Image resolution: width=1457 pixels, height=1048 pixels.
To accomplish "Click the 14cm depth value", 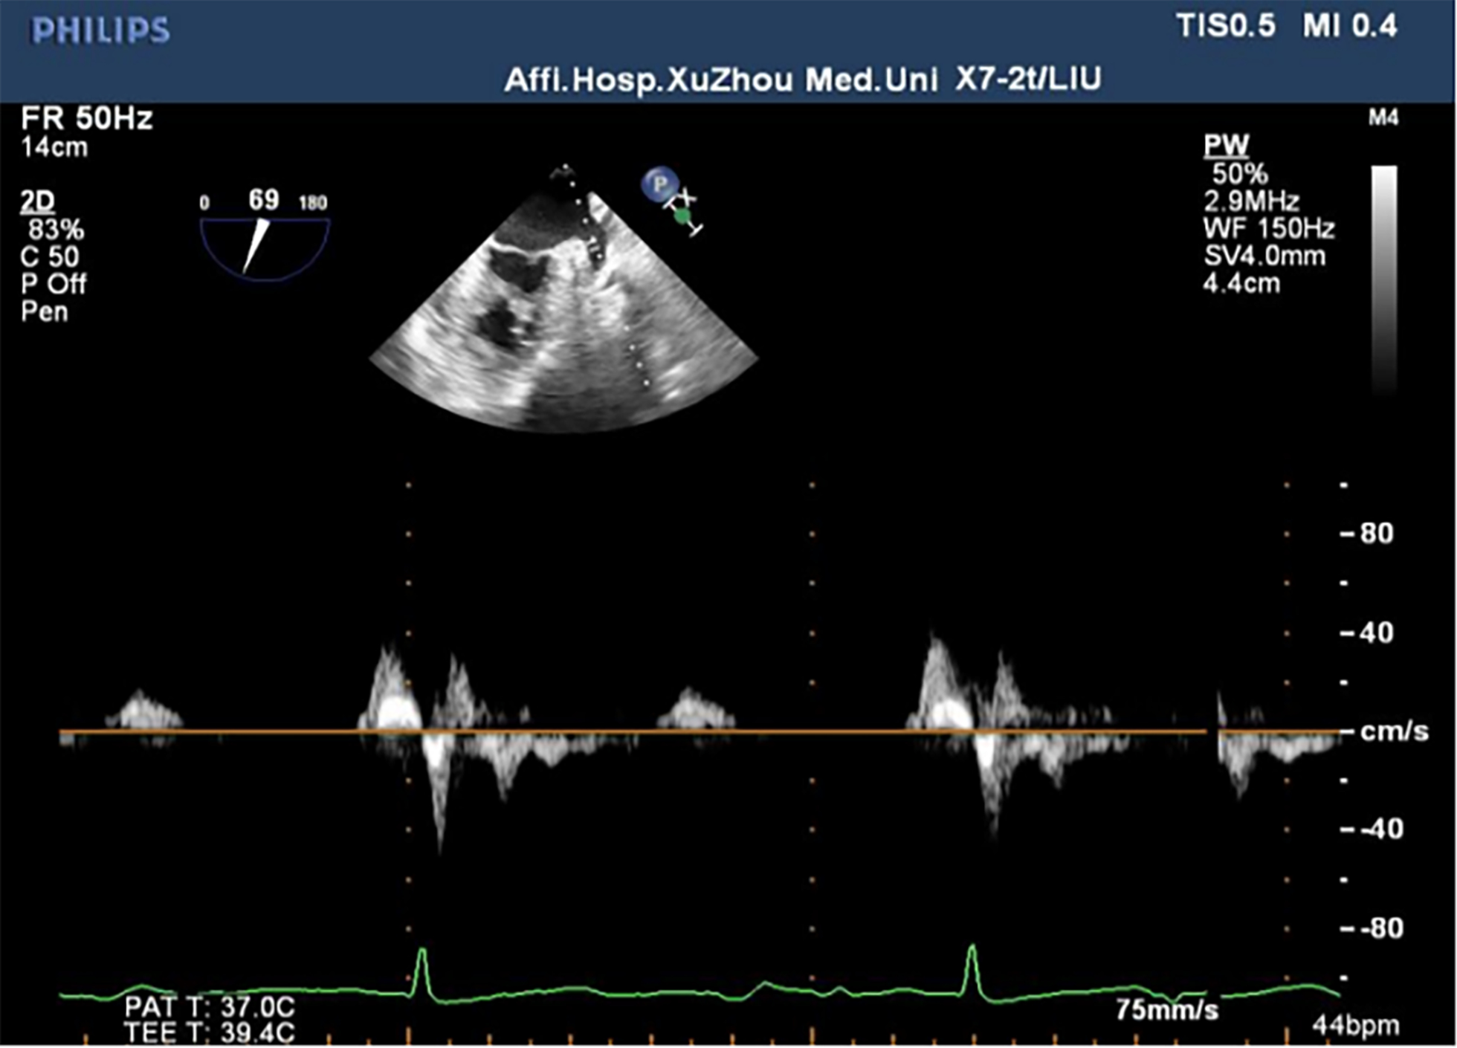I will click(54, 147).
